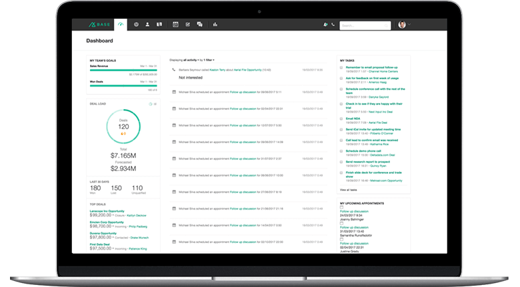Viewport: 520px width, 287px height.
Task: Check 'Ask for feedback on first week' task
Action: [341, 79]
